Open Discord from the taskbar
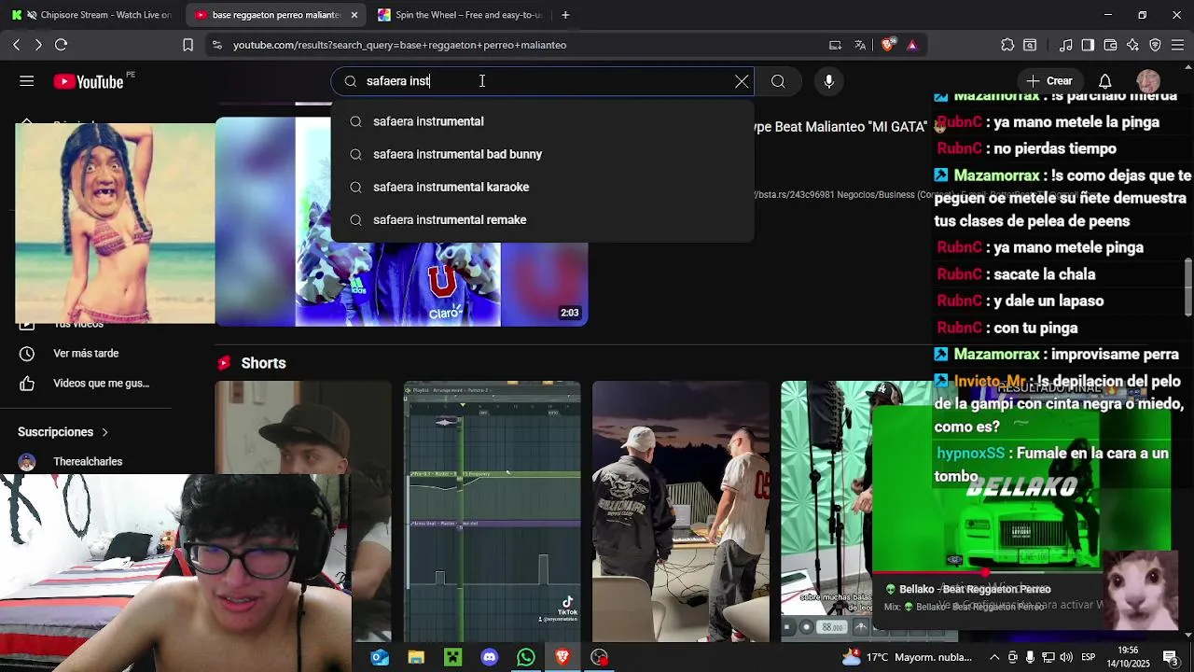 pyautogui.click(x=490, y=658)
